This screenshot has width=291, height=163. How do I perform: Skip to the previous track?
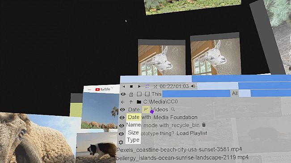123,86
